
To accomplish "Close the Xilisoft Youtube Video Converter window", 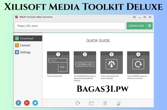I will coord(150,17).
